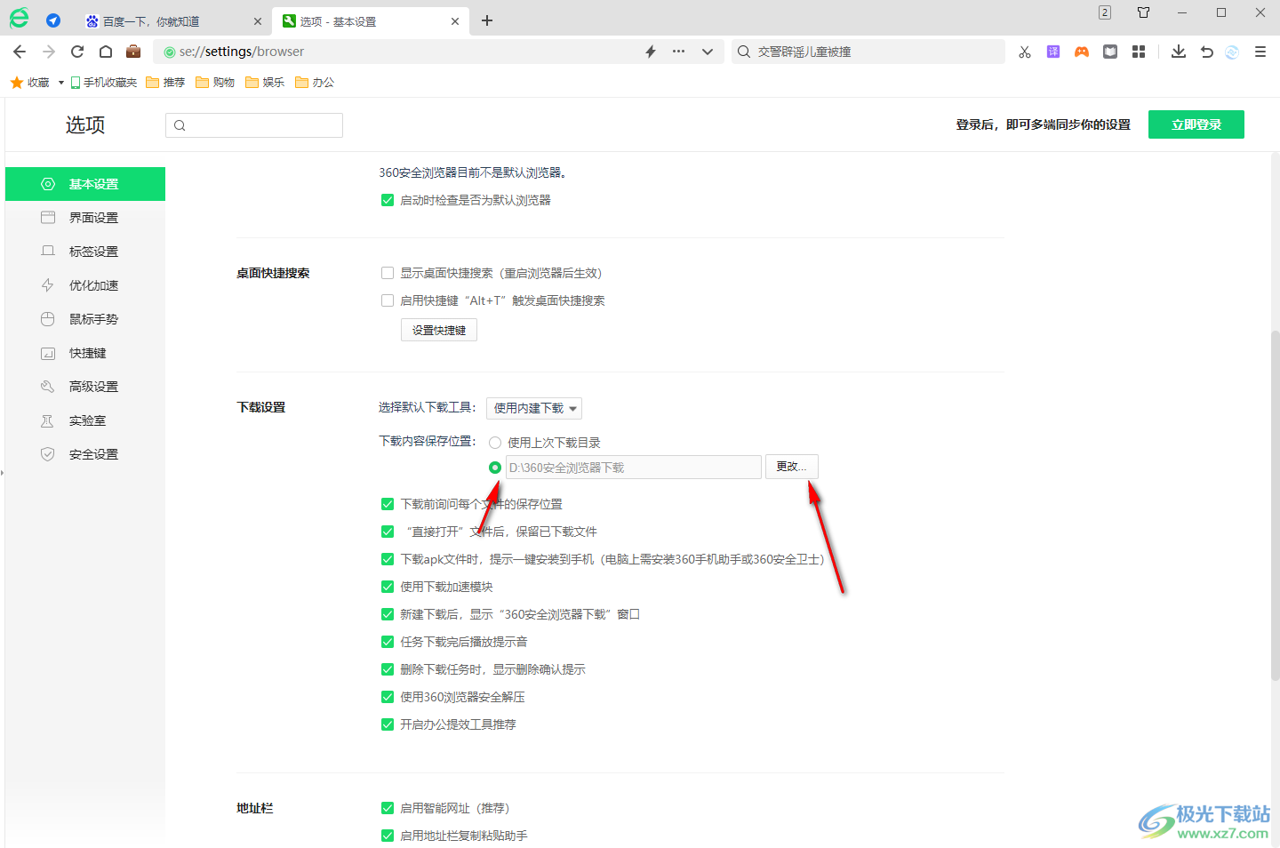The height and width of the screenshot is (848, 1280).
Task: Select 基本设置 in sidebar
Action: pos(85,184)
